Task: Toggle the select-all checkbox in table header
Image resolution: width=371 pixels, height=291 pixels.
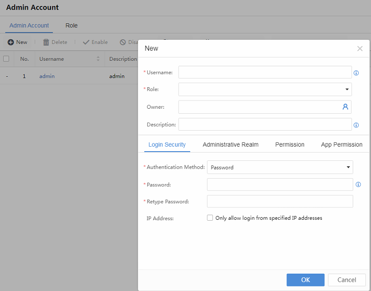Action: pyautogui.click(x=6, y=59)
